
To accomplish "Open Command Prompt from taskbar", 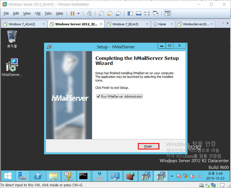I will coord(83,176).
